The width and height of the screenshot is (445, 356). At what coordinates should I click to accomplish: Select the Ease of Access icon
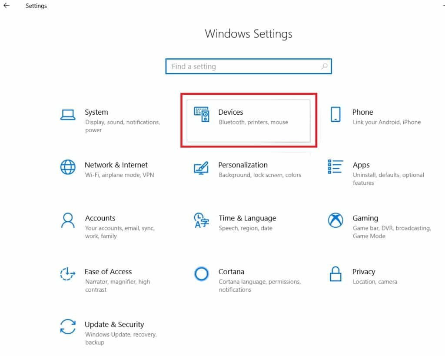[68, 274]
